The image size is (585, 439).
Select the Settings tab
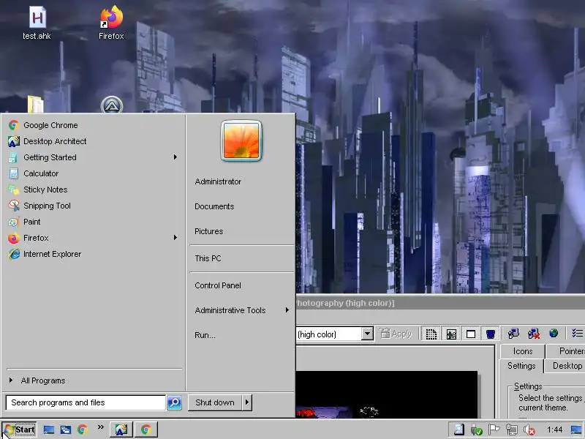pyautogui.click(x=521, y=365)
